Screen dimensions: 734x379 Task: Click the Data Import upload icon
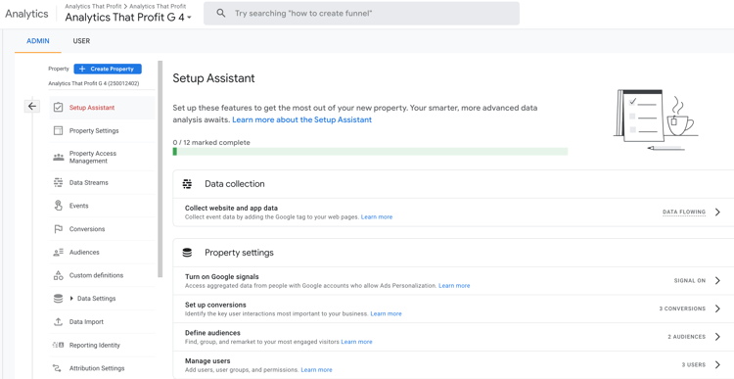58,322
